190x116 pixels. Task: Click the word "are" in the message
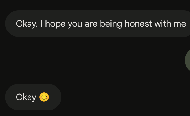coord(91,24)
